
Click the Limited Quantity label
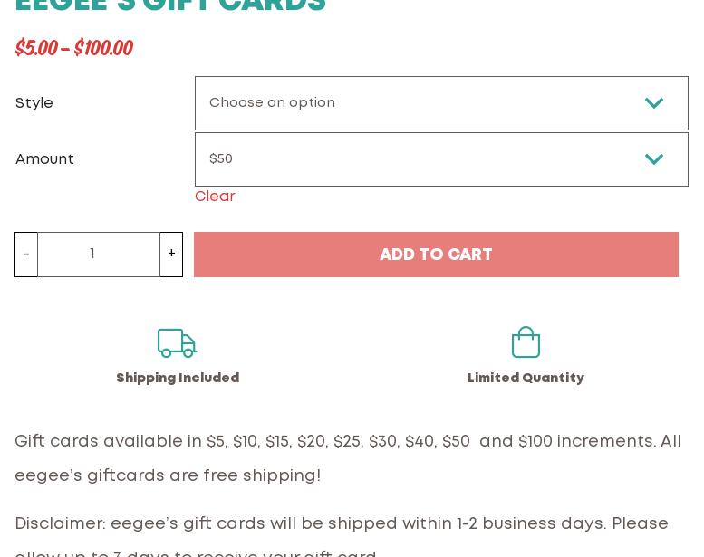point(526,379)
